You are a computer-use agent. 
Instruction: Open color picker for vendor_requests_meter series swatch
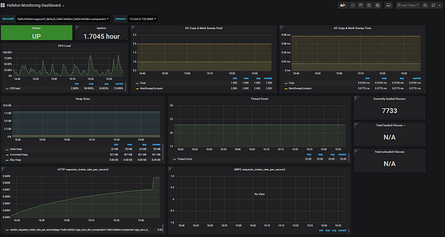(x=7, y=229)
